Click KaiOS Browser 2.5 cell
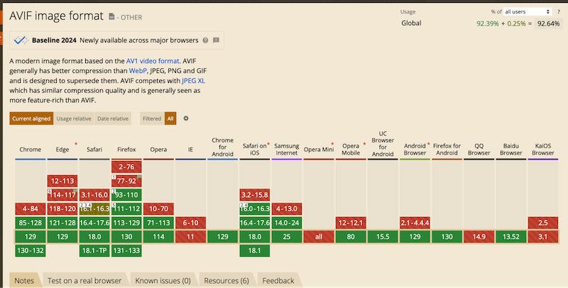This screenshot has height=288, width=568. [x=543, y=223]
